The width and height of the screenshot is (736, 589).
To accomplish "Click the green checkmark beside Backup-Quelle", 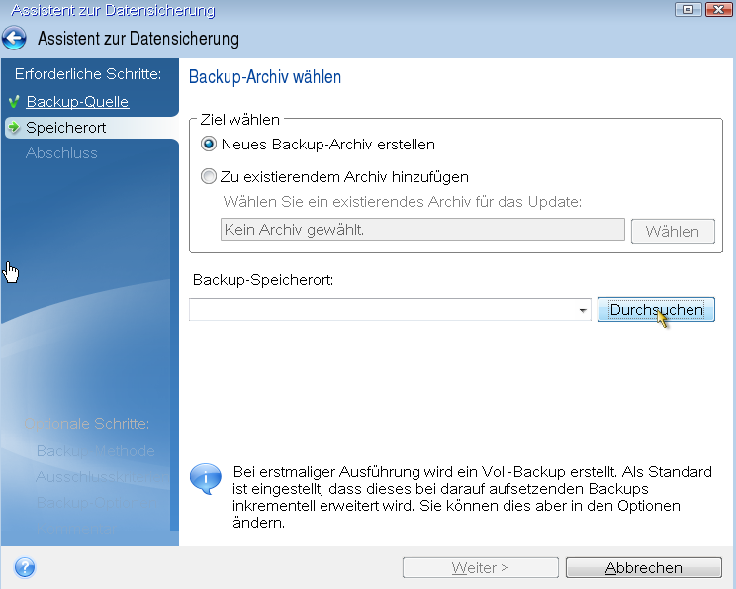I will point(14,102).
